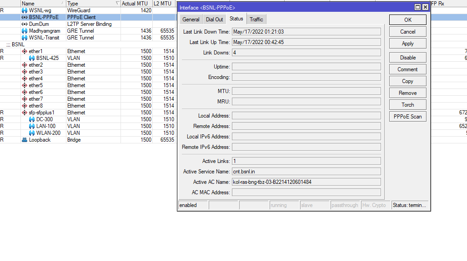Click the Uptime field

pyautogui.click(x=306, y=67)
